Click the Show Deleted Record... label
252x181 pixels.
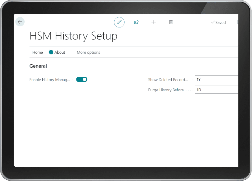(168, 80)
